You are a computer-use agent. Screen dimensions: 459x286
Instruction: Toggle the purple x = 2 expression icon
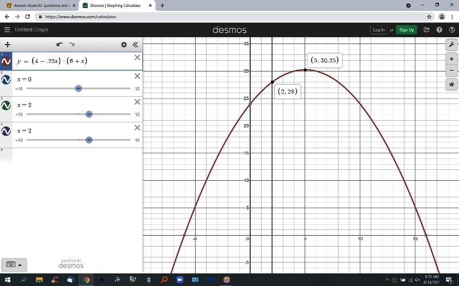point(6,131)
